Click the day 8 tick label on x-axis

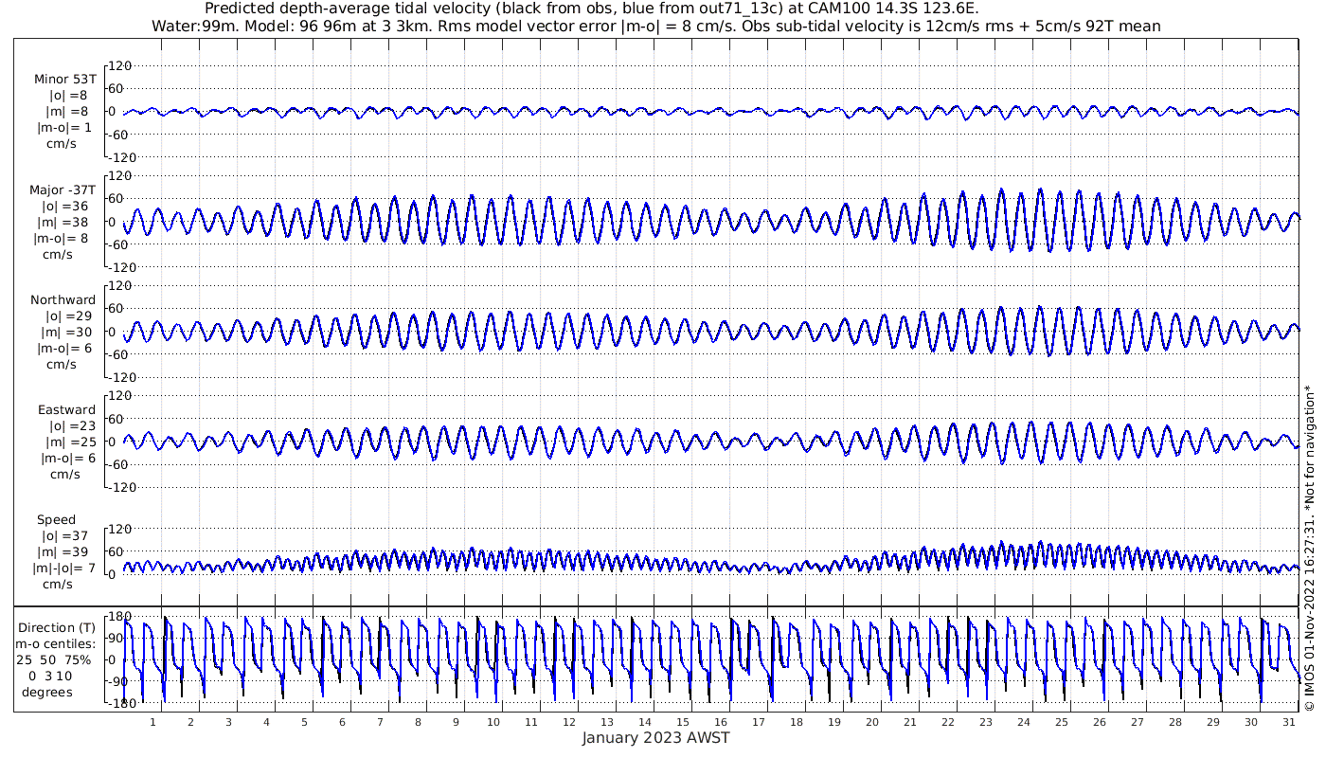coord(418,722)
